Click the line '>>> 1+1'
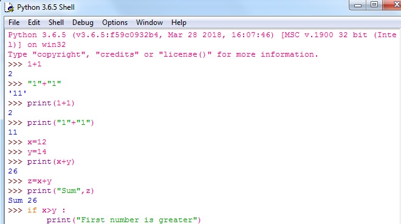This screenshot has width=401, height=224. coord(25,64)
